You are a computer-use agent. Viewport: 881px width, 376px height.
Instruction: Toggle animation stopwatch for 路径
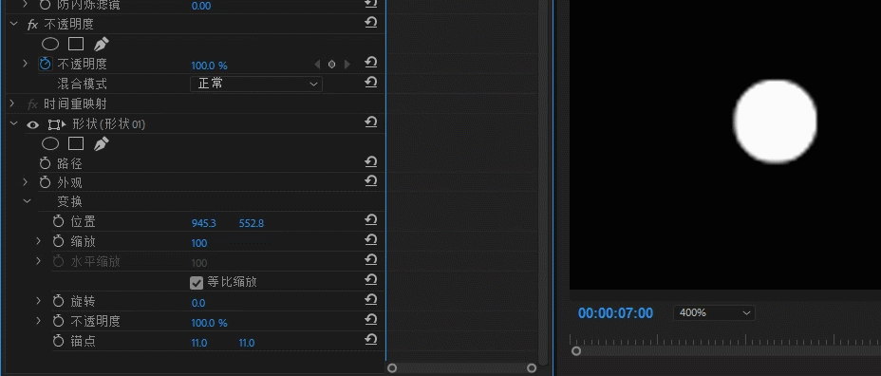click(x=45, y=163)
